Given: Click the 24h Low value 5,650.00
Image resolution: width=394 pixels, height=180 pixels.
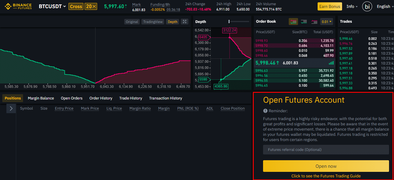Looking at the screenshot, I should (x=243, y=9).
